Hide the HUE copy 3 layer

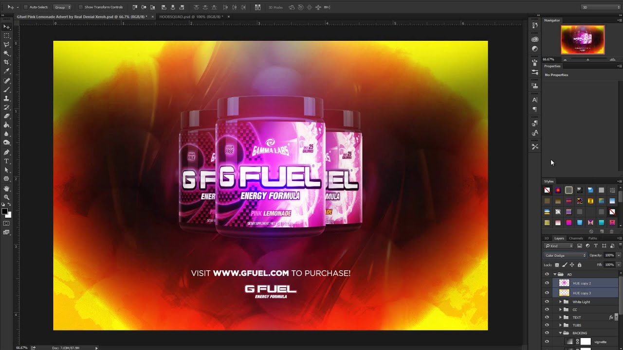click(x=547, y=293)
